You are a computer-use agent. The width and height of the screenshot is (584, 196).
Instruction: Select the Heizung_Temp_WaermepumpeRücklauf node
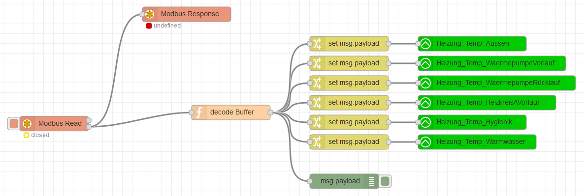tap(496, 83)
